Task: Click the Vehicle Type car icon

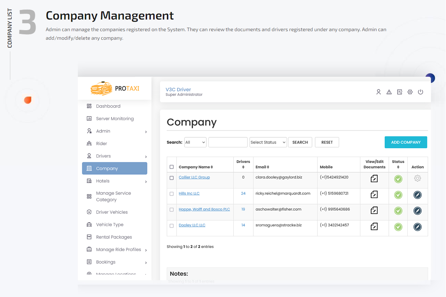Action: 89,225
